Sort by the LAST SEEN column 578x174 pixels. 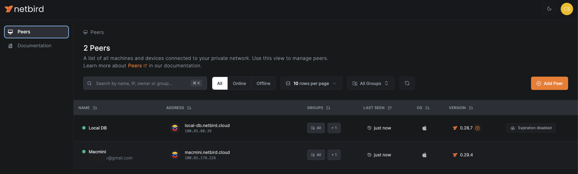(377, 108)
